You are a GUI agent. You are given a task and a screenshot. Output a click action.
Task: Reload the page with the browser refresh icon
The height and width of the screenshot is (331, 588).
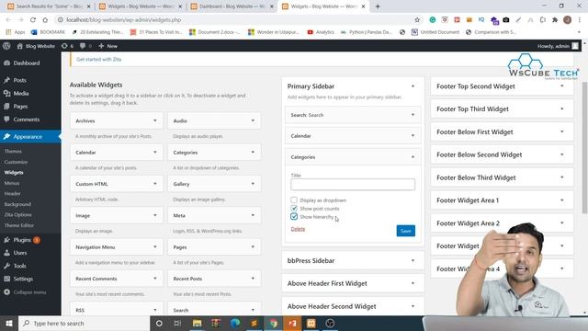tap(33, 20)
